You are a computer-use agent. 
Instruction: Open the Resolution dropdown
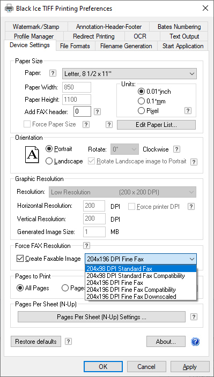(x=122, y=192)
